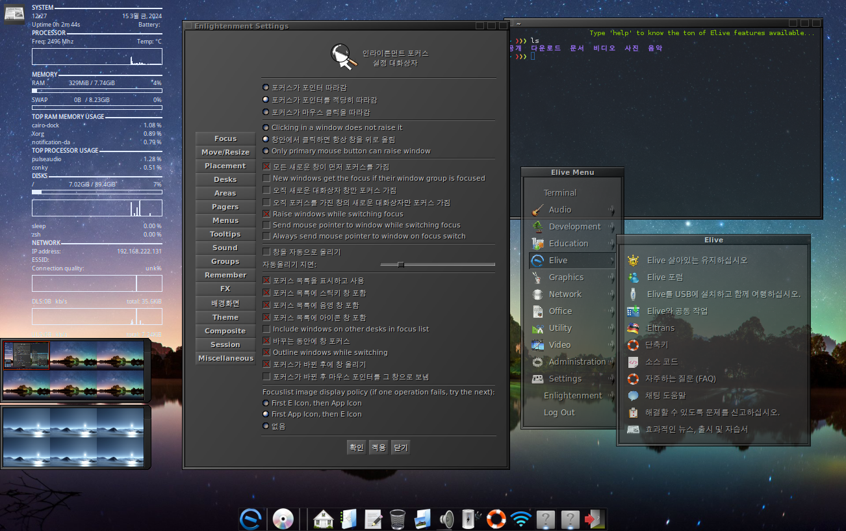Click the CD disc icon in the dock

point(283,519)
